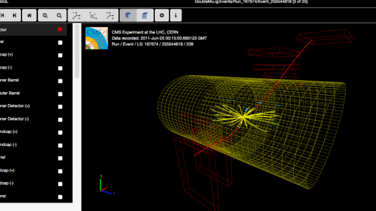Image resolution: width=376 pixels, height=211 pixels.
Task: Switch to the orthographic cube view
Action: pyautogui.click(x=145, y=15)
